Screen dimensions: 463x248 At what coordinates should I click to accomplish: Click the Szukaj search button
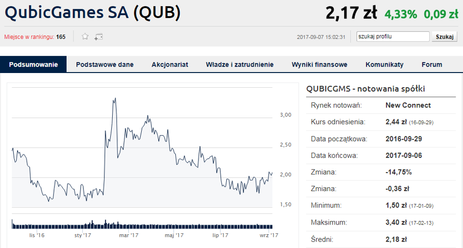[x=444, y=37]
